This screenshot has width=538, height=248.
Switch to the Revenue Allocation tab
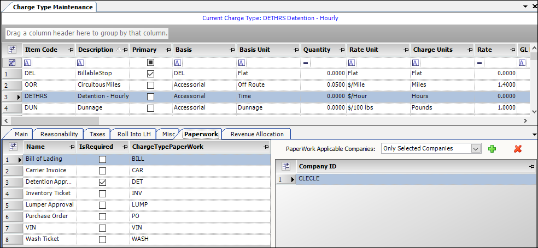(256, 134)
